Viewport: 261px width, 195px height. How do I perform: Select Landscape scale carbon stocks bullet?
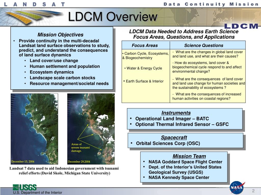point(62,78)
